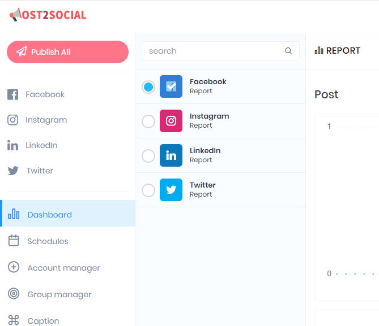Open the Dashboard menu item
Viewport: 379px width, 326px height.
pyautogui.click(x=67, y=214)
